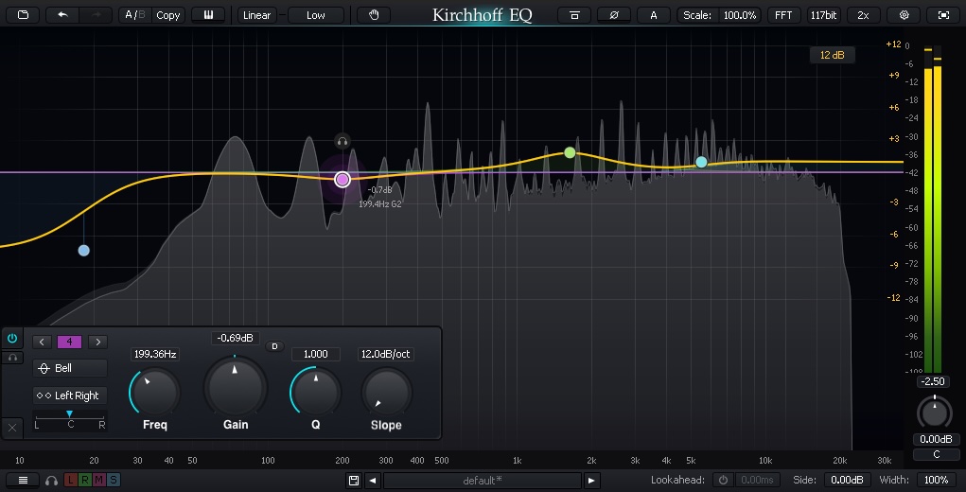Click the Lookahead 0.00ms field
Viewport: 966px width, 492px height.
coord(757,480)
